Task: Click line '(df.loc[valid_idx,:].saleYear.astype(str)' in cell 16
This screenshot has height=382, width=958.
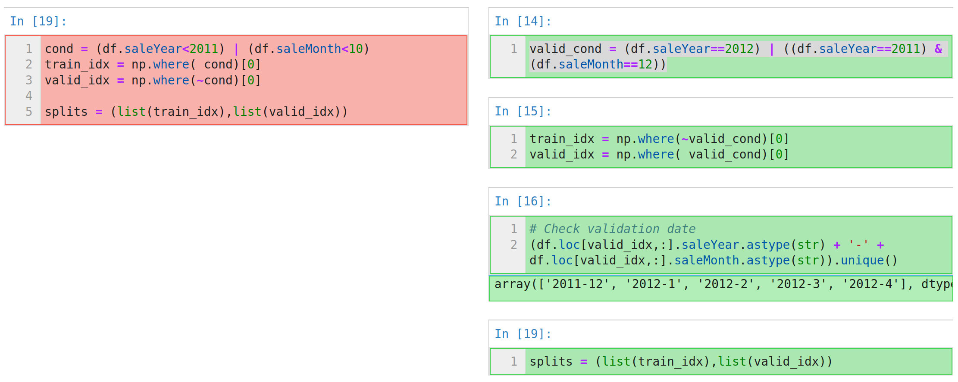Action: pyautogui.click(x=707, y=245)
